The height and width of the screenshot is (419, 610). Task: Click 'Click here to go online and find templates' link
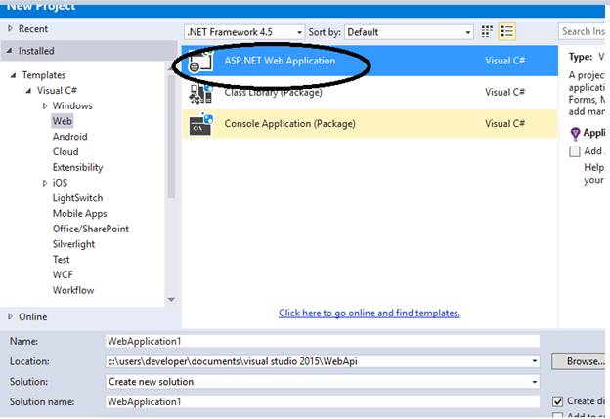370,313
